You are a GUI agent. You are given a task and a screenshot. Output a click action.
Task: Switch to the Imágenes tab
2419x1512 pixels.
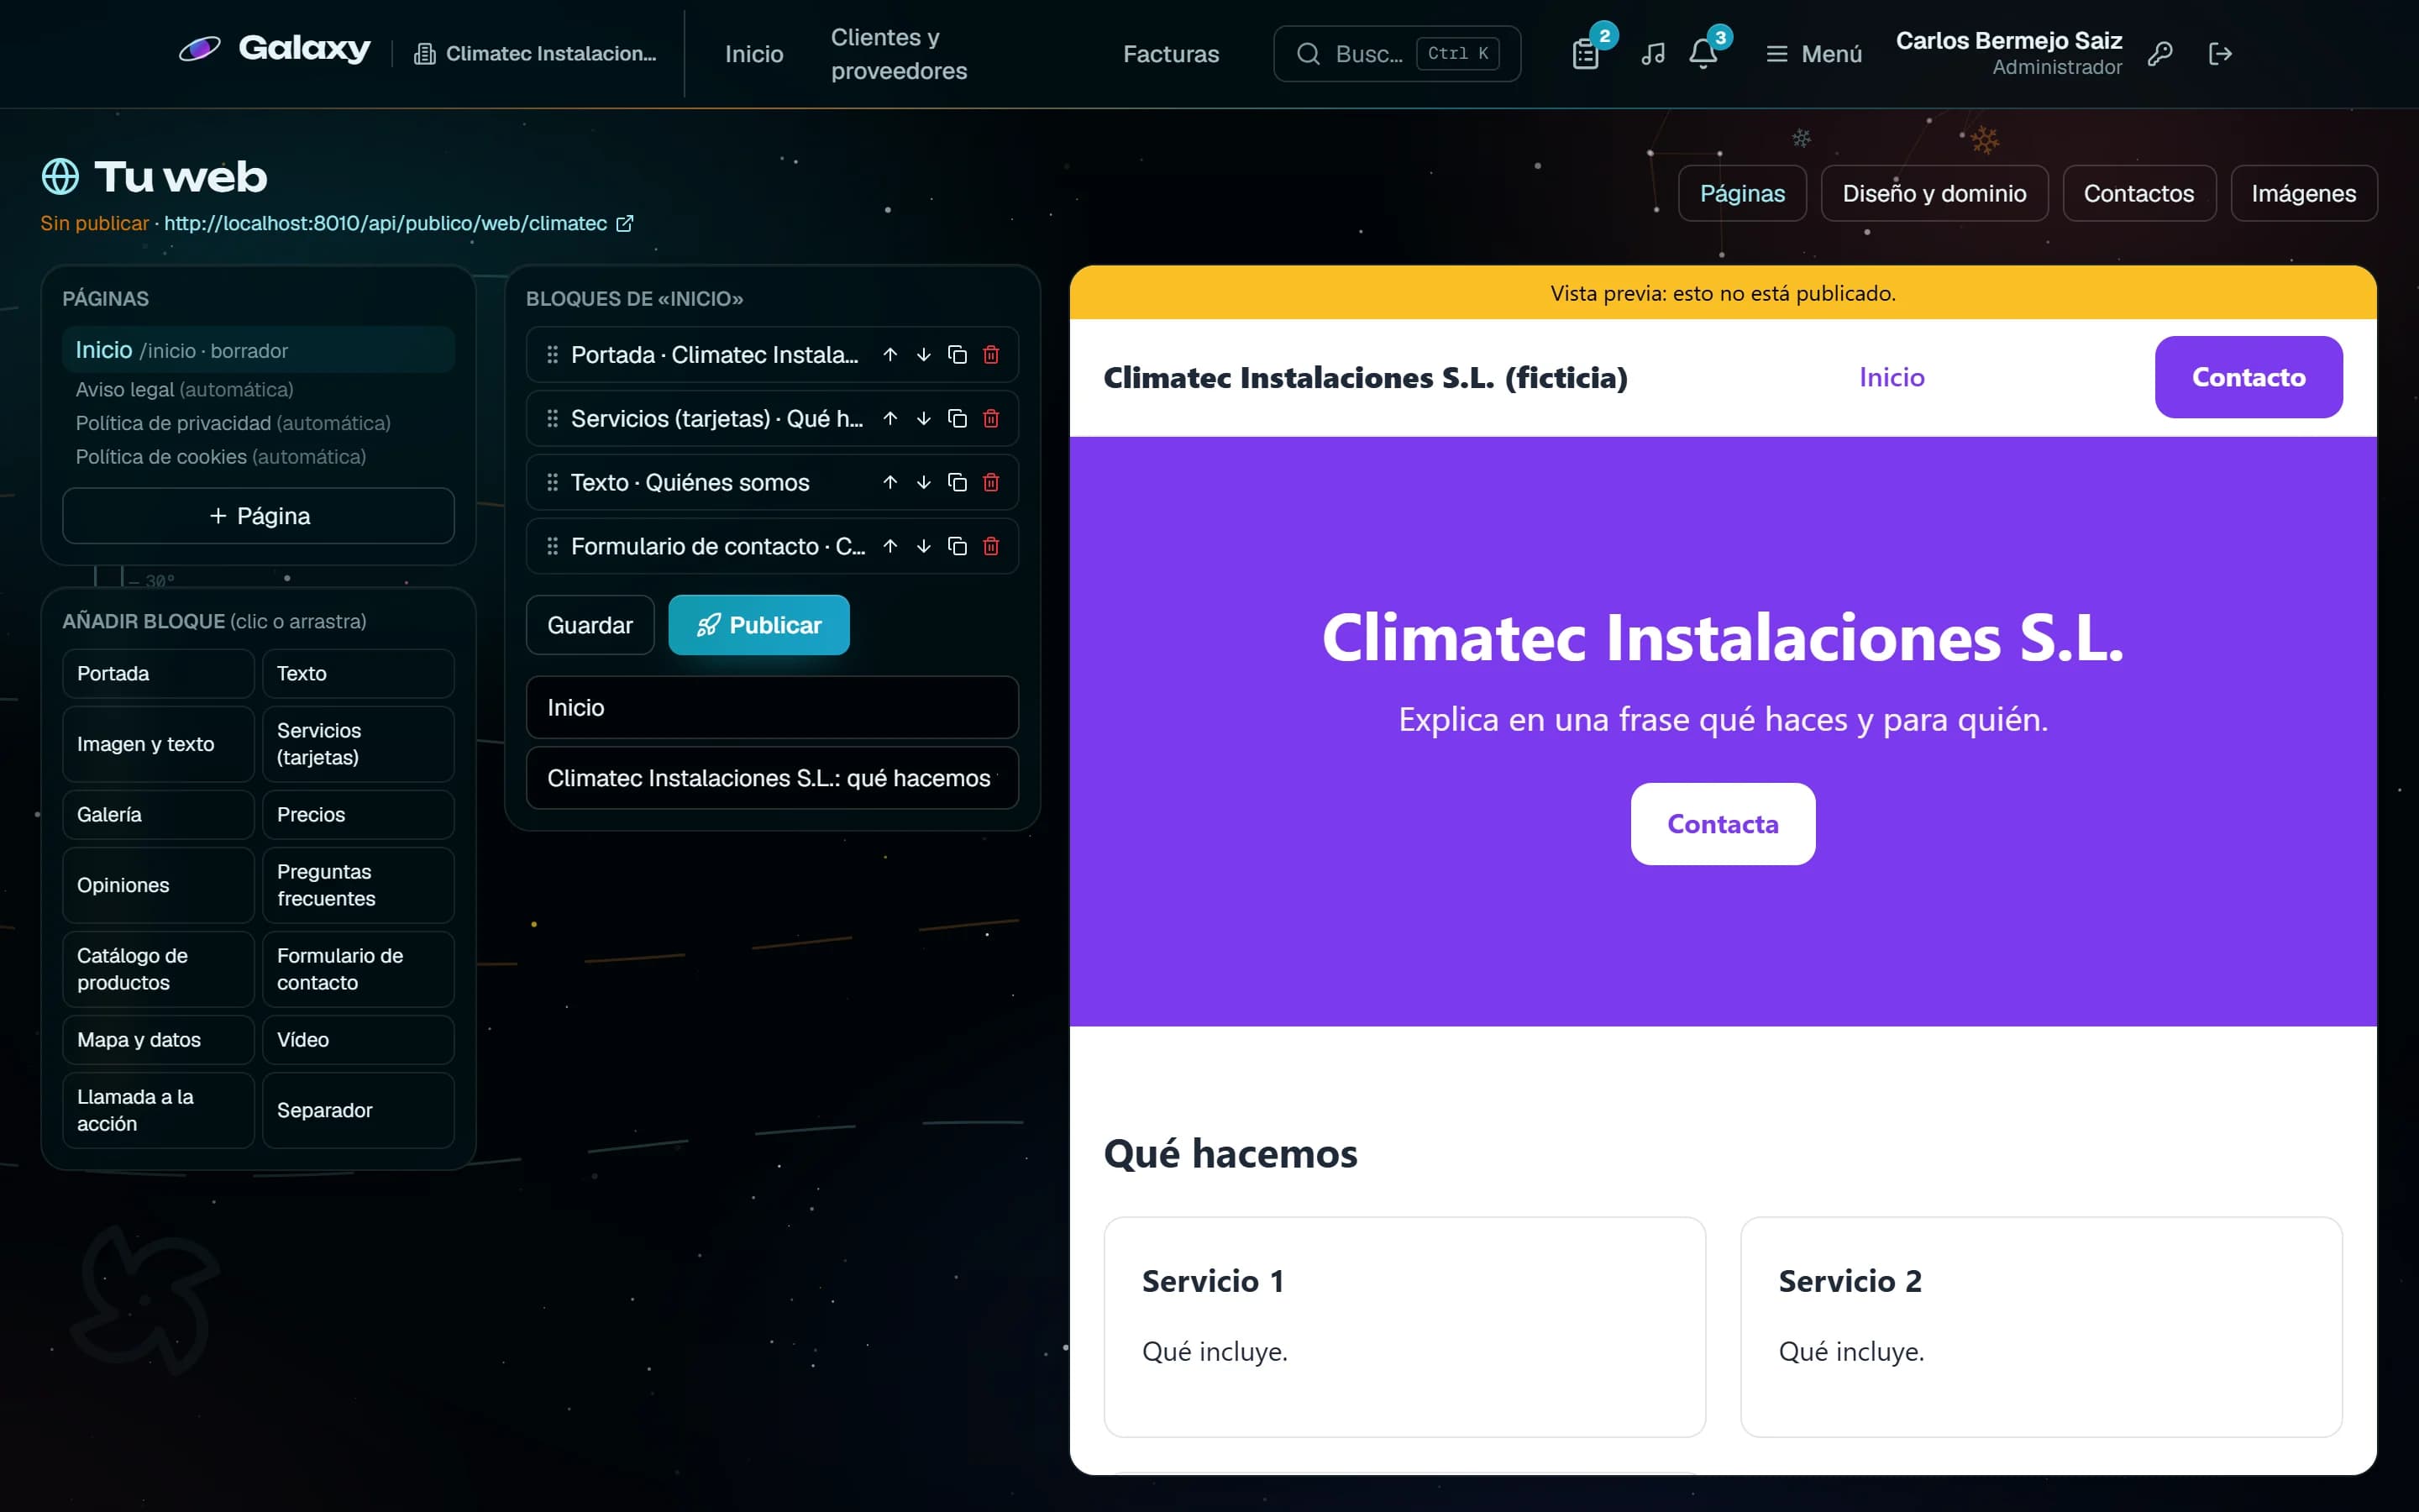tap(2303, 193)
